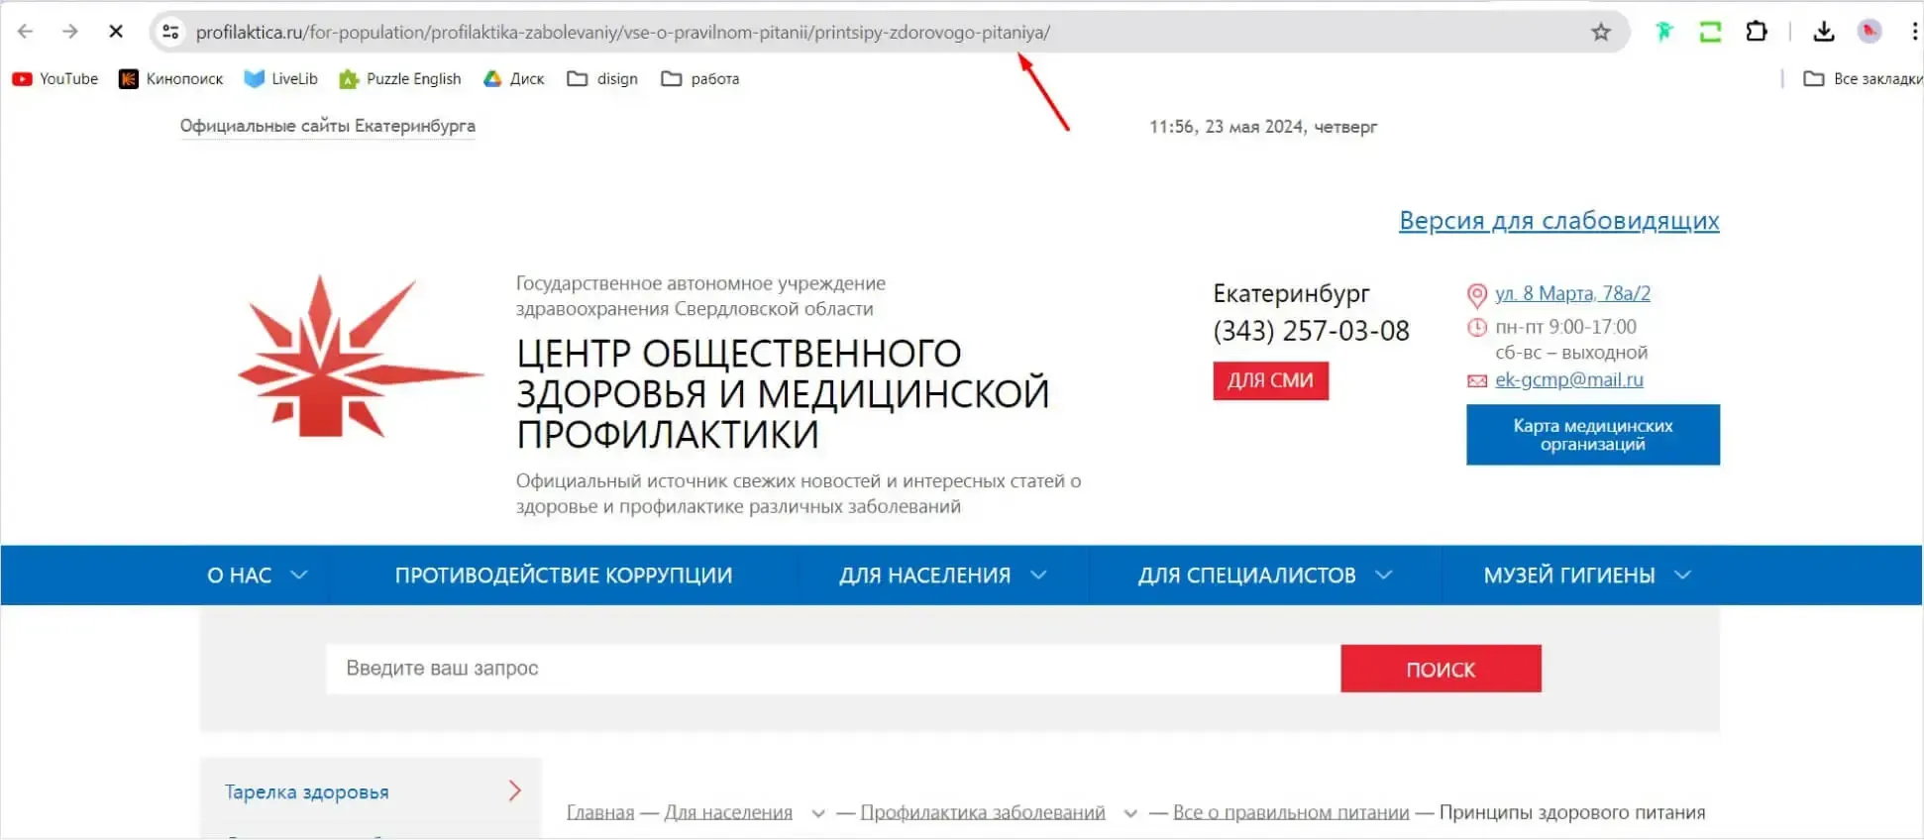Open the МУЗЕЙ ГИГИЕНЫ navigation item
This screenshot has width=1924, height=840.
1569,575
